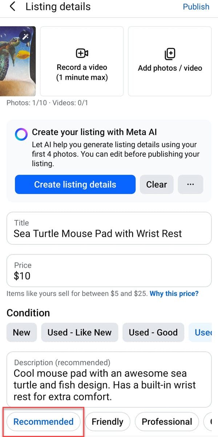Screen dimensions: 218x437
Task: Tap the back arrow icon
Action: pyautogui.click(x=13, y=7)
